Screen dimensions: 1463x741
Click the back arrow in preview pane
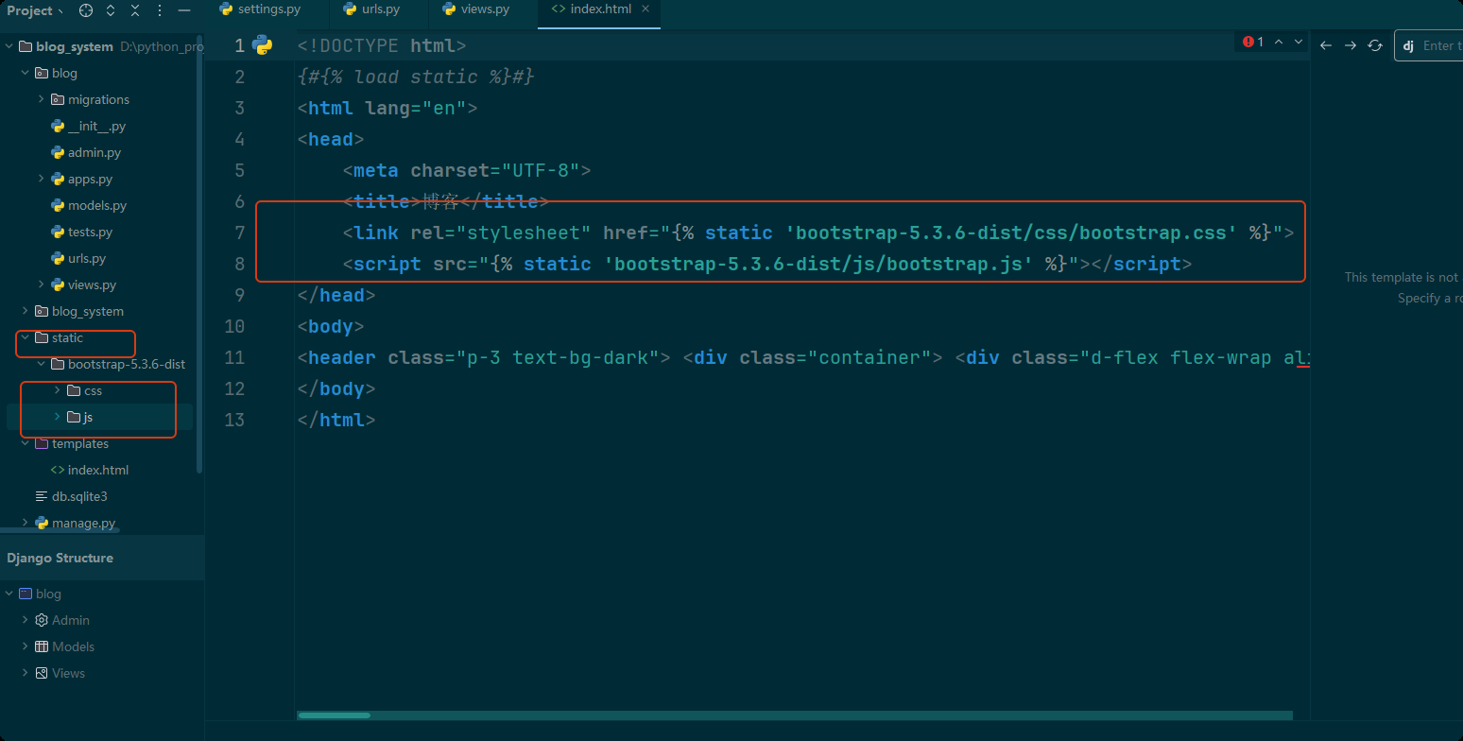(1326, 45)
